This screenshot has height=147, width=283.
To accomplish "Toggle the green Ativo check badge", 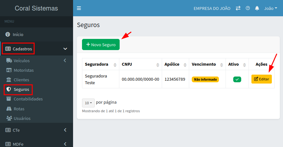I will pos(237,79).
